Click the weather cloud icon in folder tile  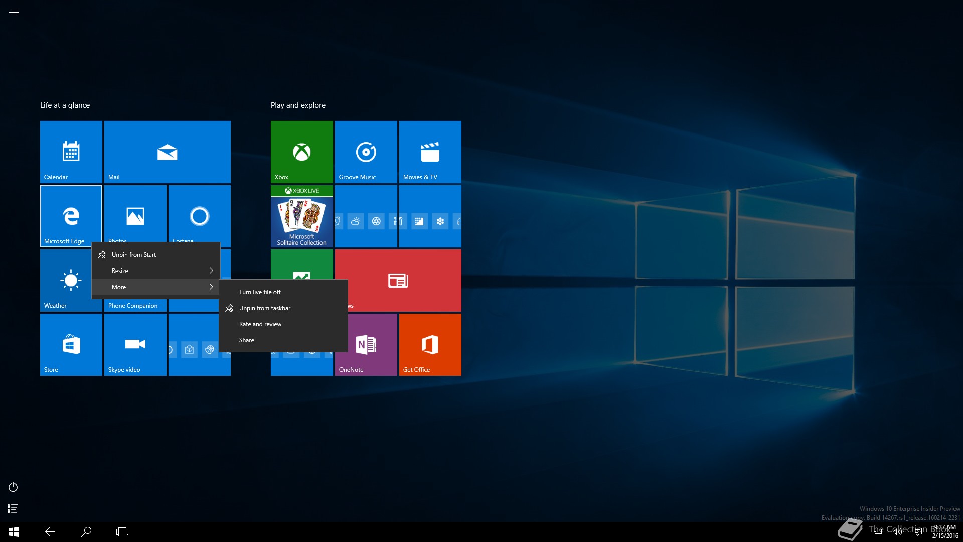[356, 221]
